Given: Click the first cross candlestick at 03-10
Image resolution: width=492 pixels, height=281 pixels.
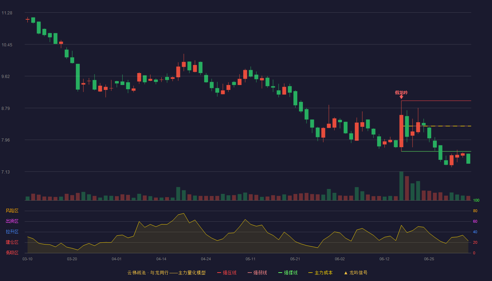Looking at the screenshot, I should 27,20.
